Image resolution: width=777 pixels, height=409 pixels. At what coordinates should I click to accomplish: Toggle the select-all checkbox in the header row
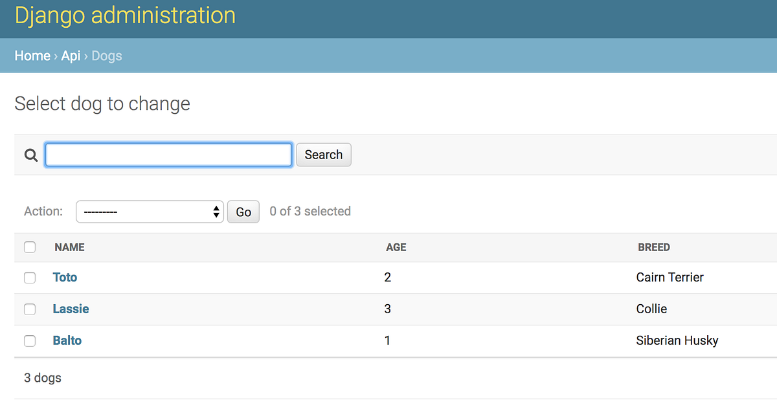pos(30,247)
